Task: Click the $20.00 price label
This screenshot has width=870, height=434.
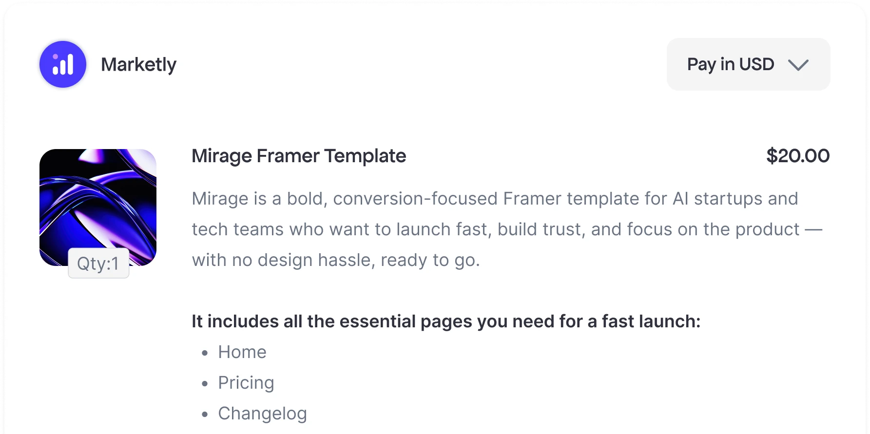Action: (797, 156)
